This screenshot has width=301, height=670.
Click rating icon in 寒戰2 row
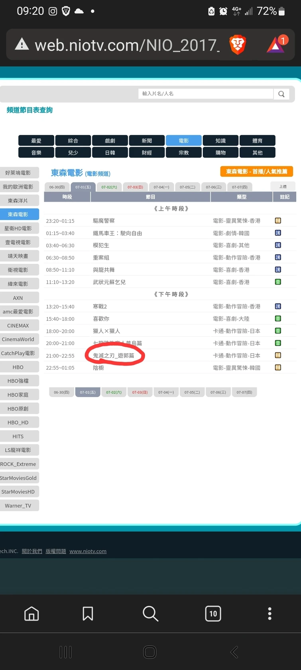click(278, 306)
